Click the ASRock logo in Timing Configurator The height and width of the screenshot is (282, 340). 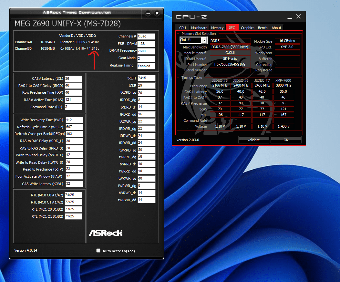[x=106, y=233]
